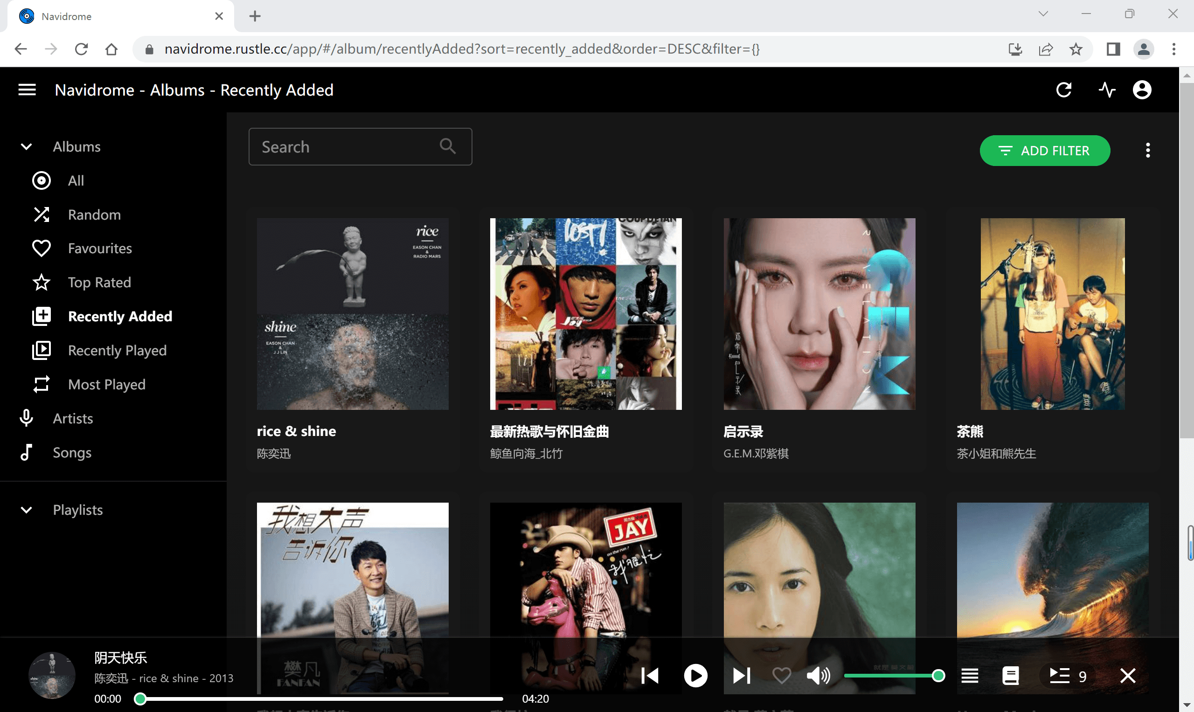
Task: Close the music player bar
Action: click(1128, 676)
